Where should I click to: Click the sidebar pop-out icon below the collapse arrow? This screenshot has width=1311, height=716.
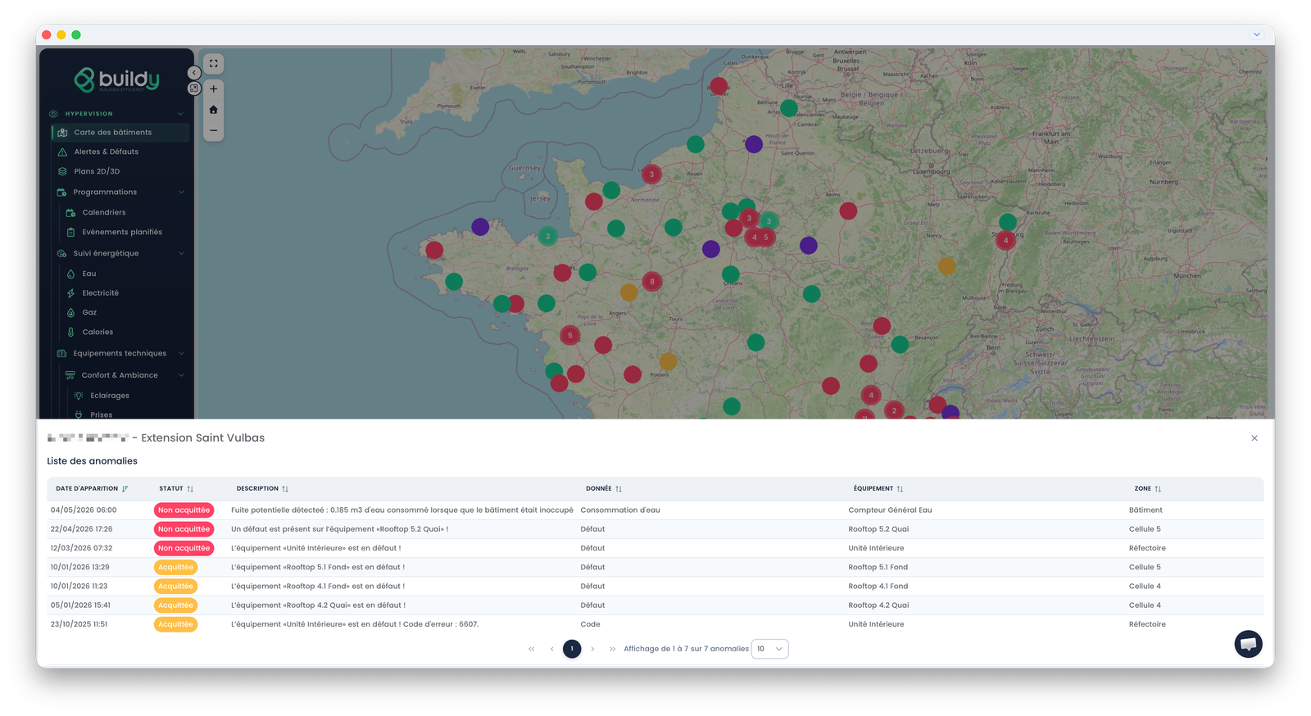click(194, 88)
